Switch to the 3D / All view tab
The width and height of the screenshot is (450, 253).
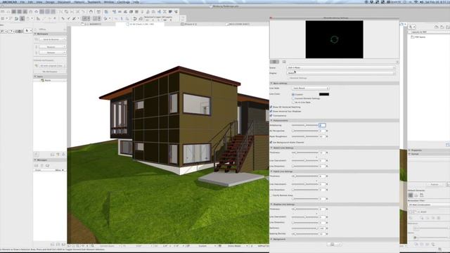coord(140,25)
